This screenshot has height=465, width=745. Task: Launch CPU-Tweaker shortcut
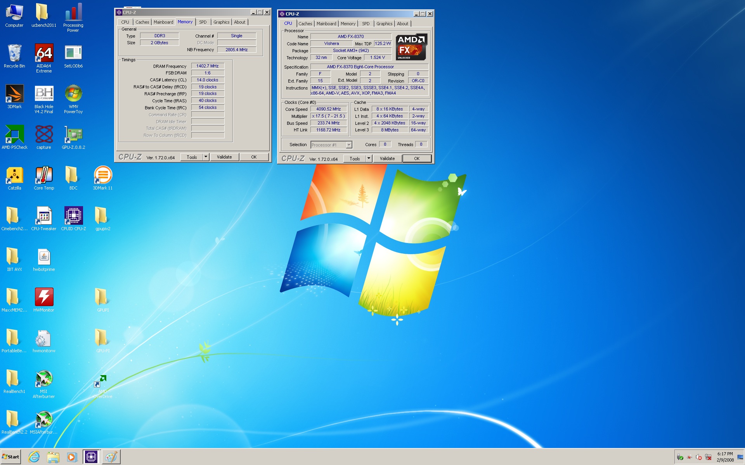[44, 219]
